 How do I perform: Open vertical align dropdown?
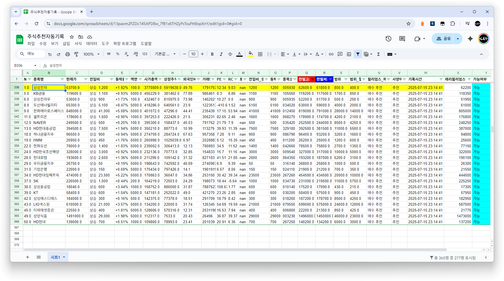pyautogui.click(x=296, y=54)
